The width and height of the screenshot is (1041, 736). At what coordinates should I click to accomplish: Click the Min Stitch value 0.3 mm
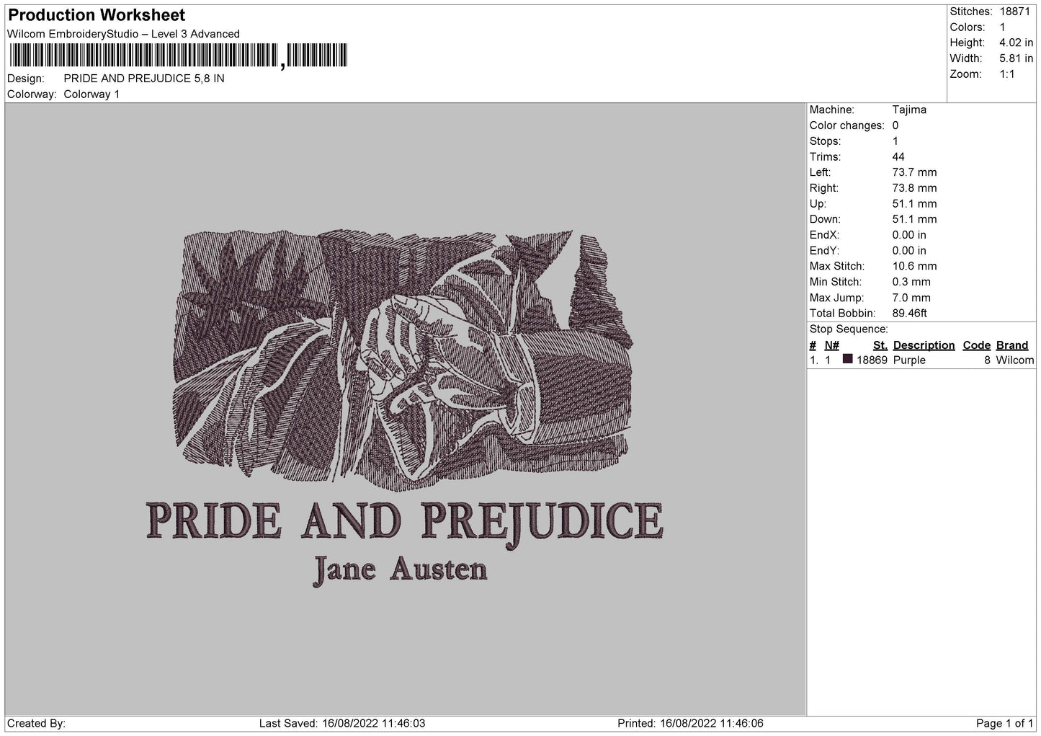tap(911, 282)
